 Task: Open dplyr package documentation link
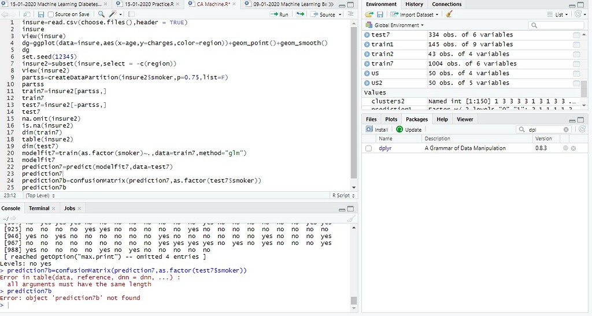[x=385, y=148]
